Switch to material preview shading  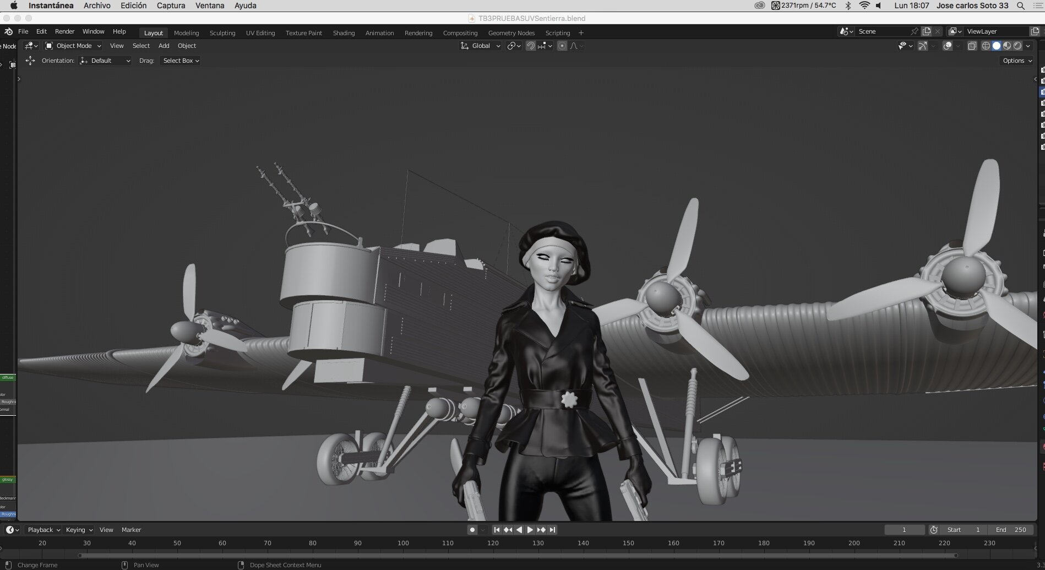pyautogui.click(x=1007, y=46)
